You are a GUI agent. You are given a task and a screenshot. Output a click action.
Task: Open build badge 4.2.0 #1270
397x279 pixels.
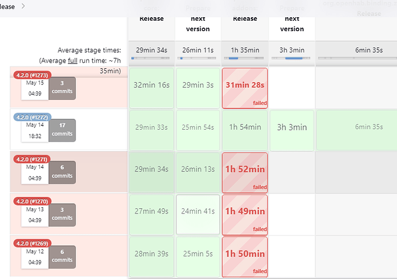tap(31, 201)
